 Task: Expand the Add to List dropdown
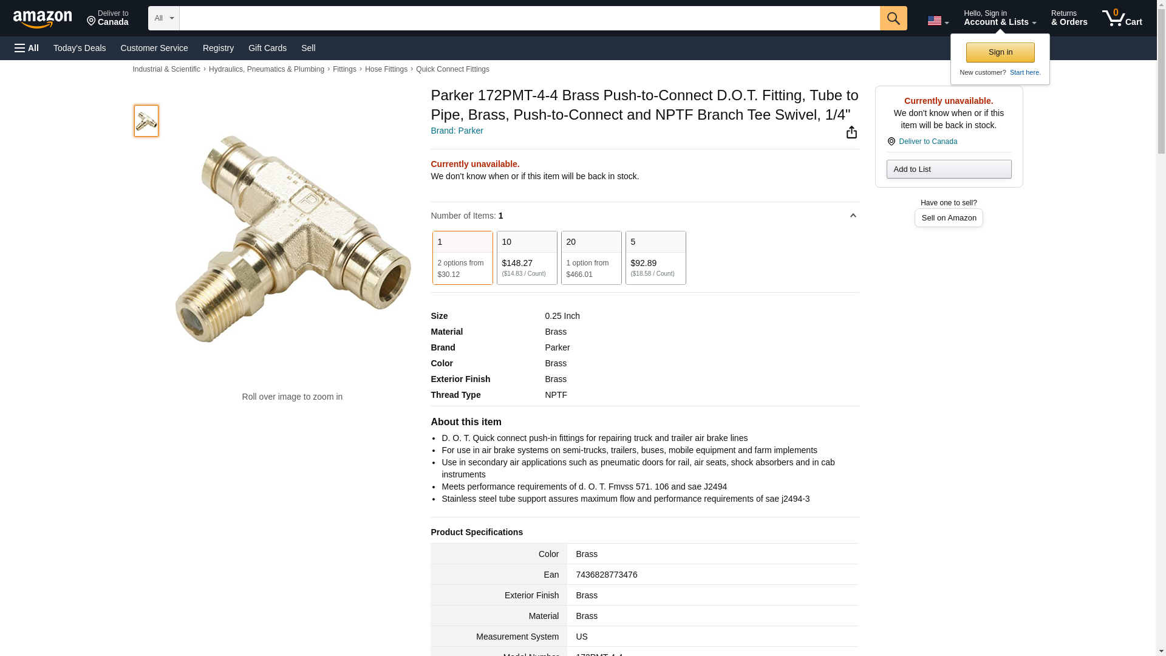(948, 169)
